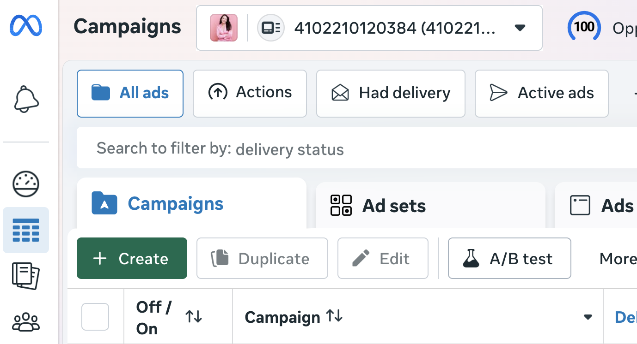Open notifications bell icon
Screen dimensions: 637x344
pyautogui.click(x=26, y=99)
